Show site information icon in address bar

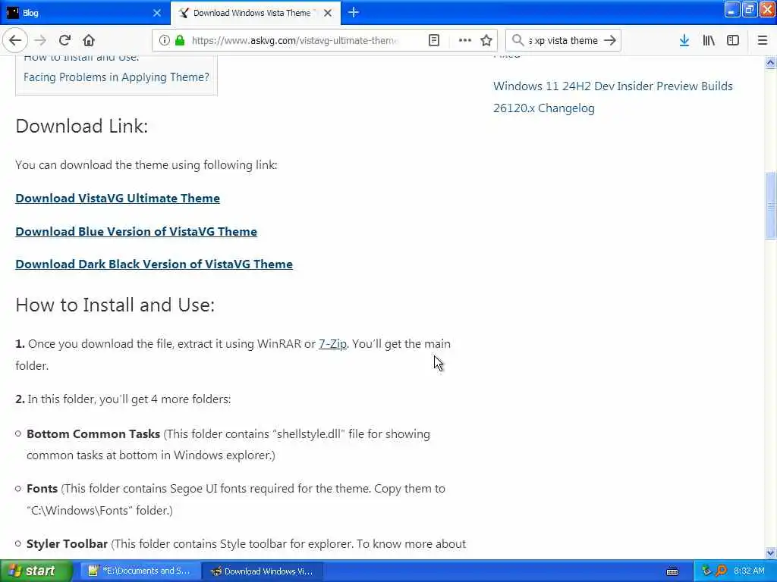(x=165, y=41)
